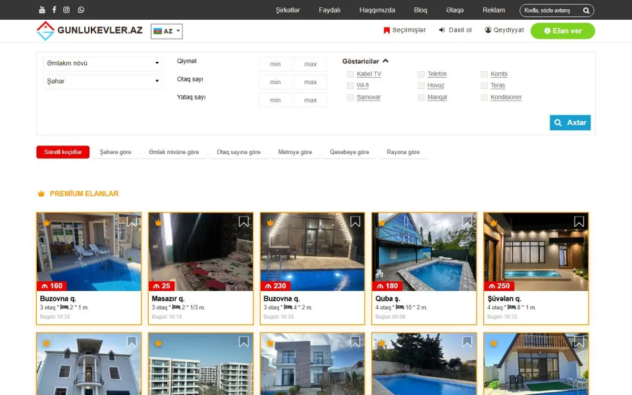The image size is (632, 395).
Task: Open the AZ language selector
Action: click(167, 31)
